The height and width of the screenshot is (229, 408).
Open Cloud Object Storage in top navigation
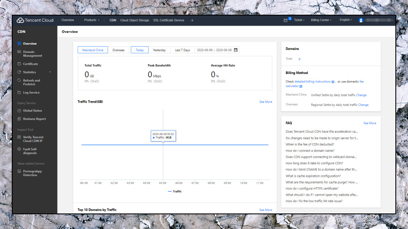pos(135,20)
